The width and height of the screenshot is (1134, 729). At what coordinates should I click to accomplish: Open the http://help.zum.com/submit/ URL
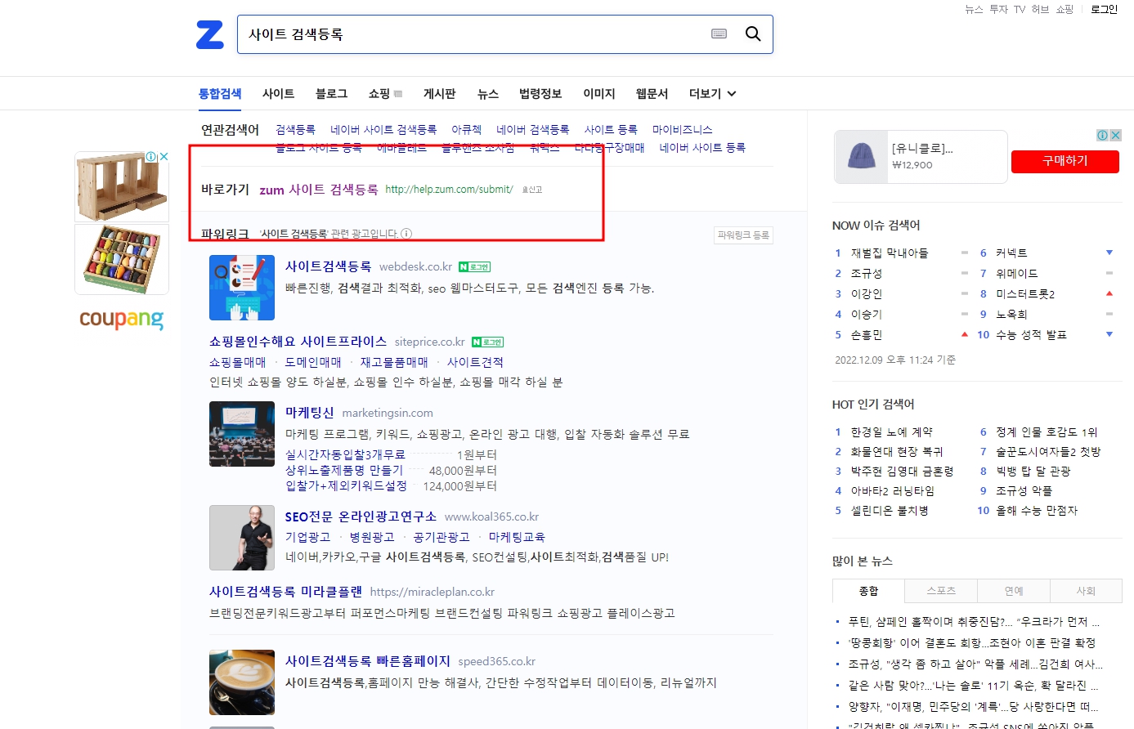pos(449,190)
